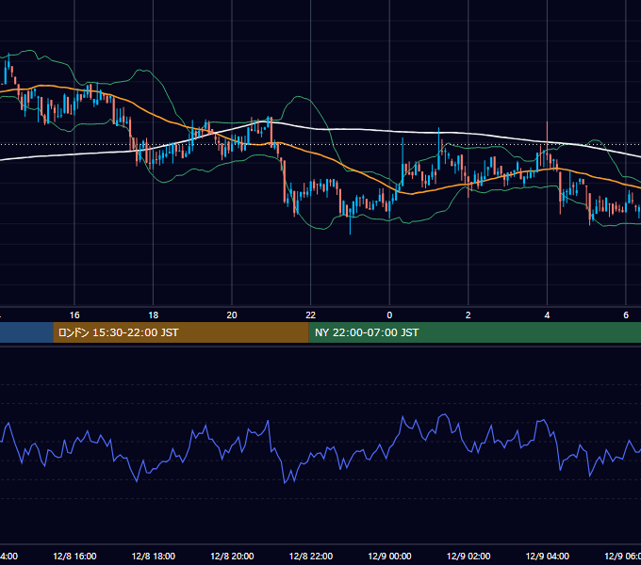The image size is (641, 565).
Task: Select the dotted horizontal price level line
Action: pyautogui.click(x=320, y=144)
